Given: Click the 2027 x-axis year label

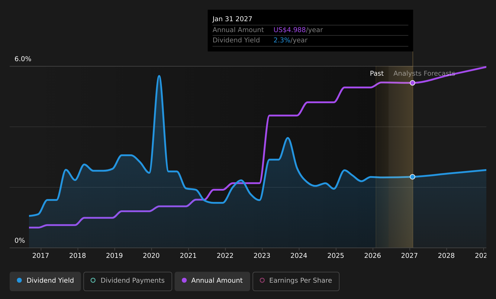Looking at the screenshot, I should pyautogui.click(x=409, y=256).
